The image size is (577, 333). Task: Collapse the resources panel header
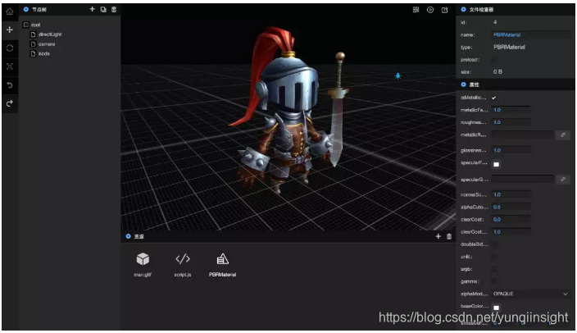(128, 236)
